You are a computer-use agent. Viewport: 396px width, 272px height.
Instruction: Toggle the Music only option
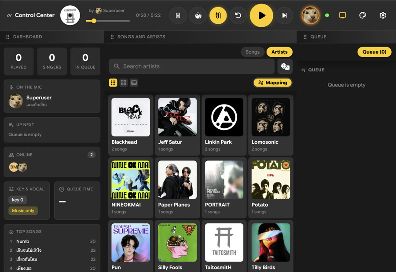pyautogui.click(x=23, y=210)
